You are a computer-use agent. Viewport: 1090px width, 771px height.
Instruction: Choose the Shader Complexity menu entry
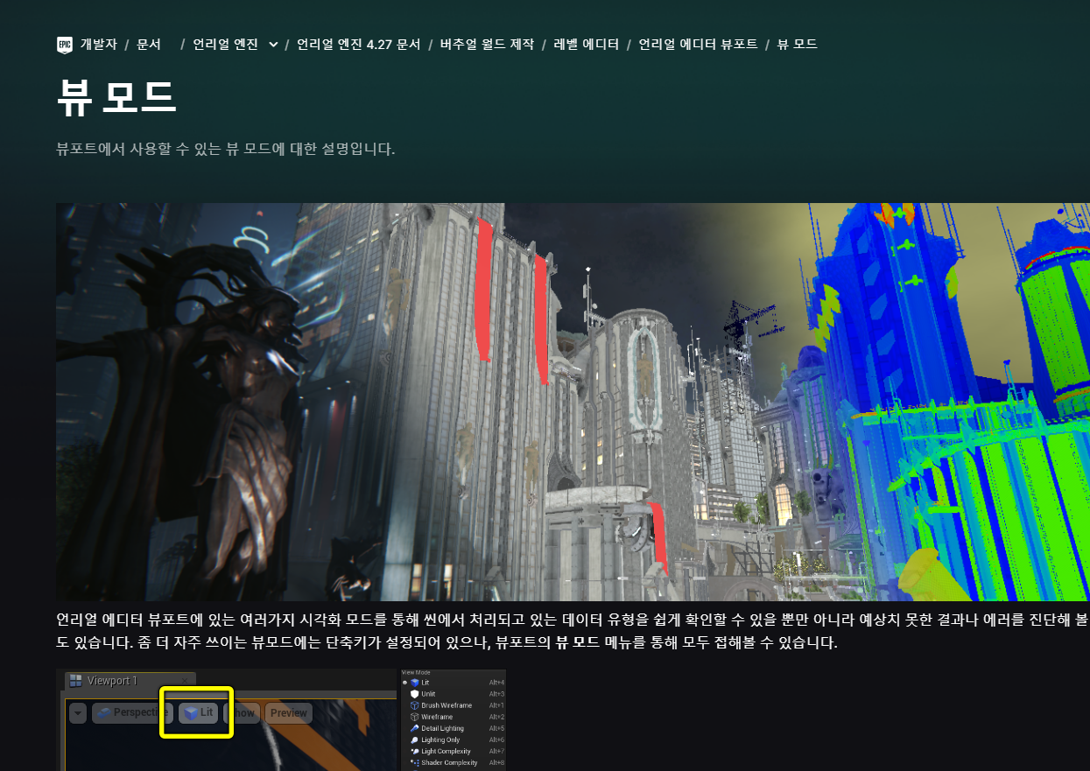pos(453,762)
